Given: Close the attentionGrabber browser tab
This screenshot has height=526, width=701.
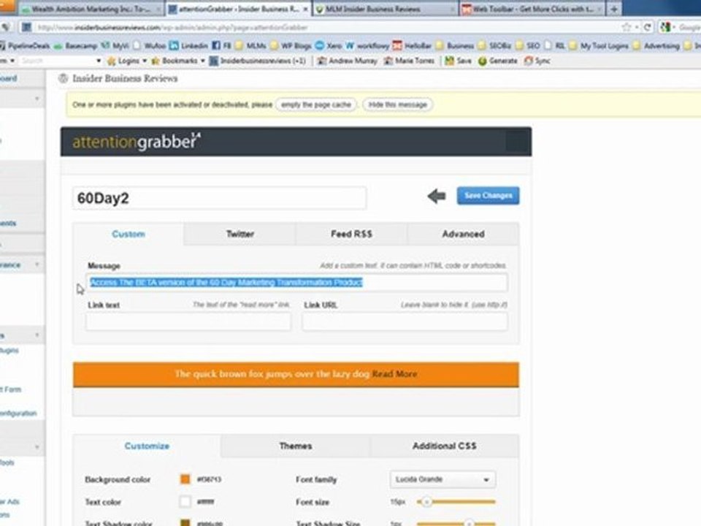Looking at the screenshot, I should [305, 9].
